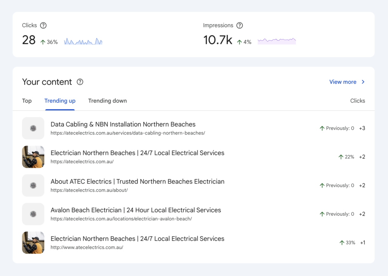388x276 pixels.
Task: Open the Trending down tab
Action: click(107, 101)
